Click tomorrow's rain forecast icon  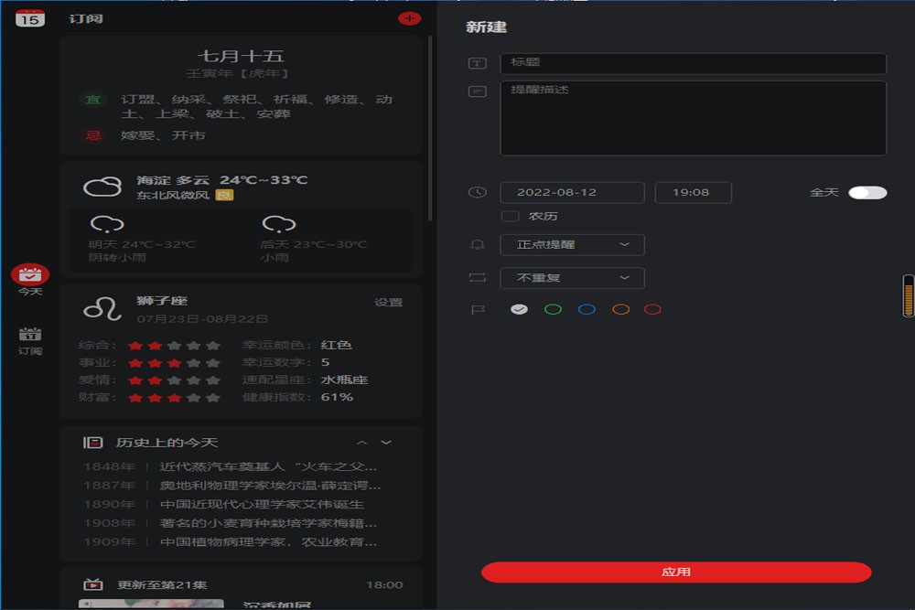[x=107, y=224]
